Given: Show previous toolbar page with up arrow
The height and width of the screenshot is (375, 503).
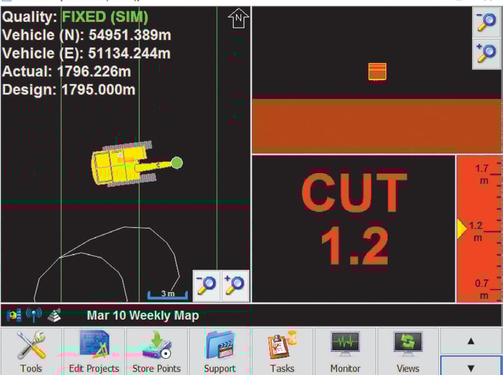Looking at the screenshot, I should coord(471,341).
